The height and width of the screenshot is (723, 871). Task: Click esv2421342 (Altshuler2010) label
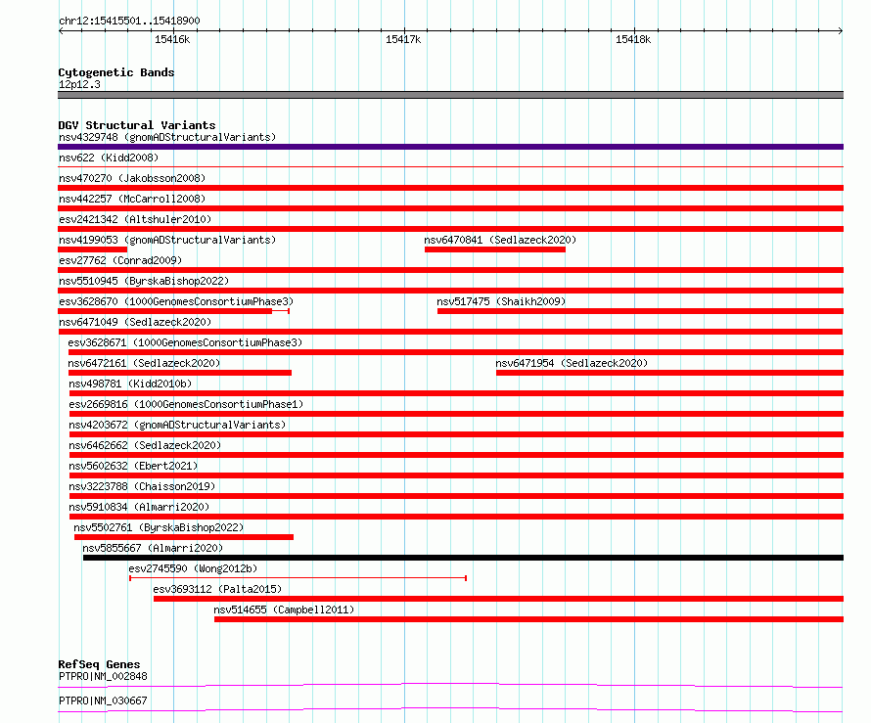point(135,219)
